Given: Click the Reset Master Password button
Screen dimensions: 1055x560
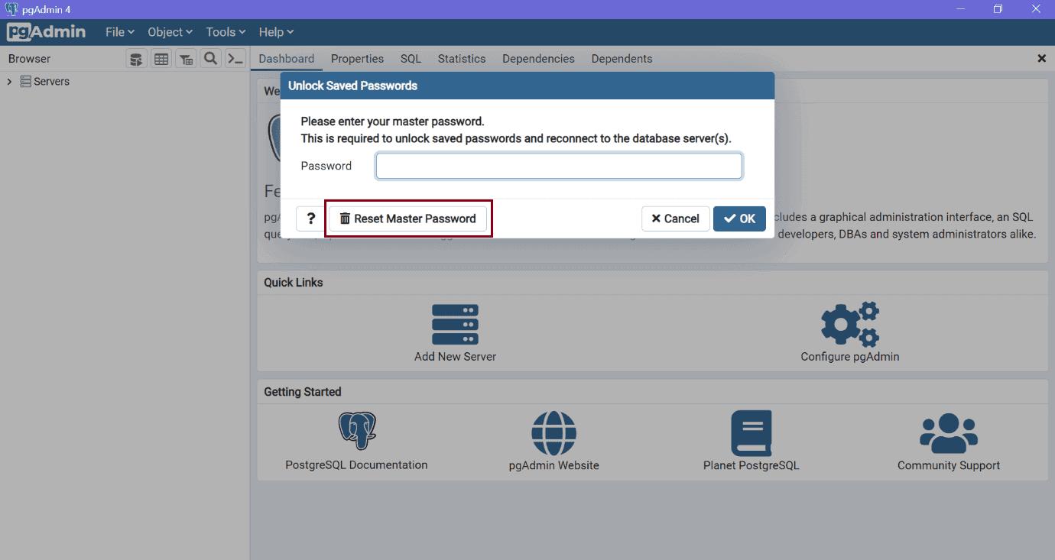Looking at the screenshot, I should pos(408,218).
